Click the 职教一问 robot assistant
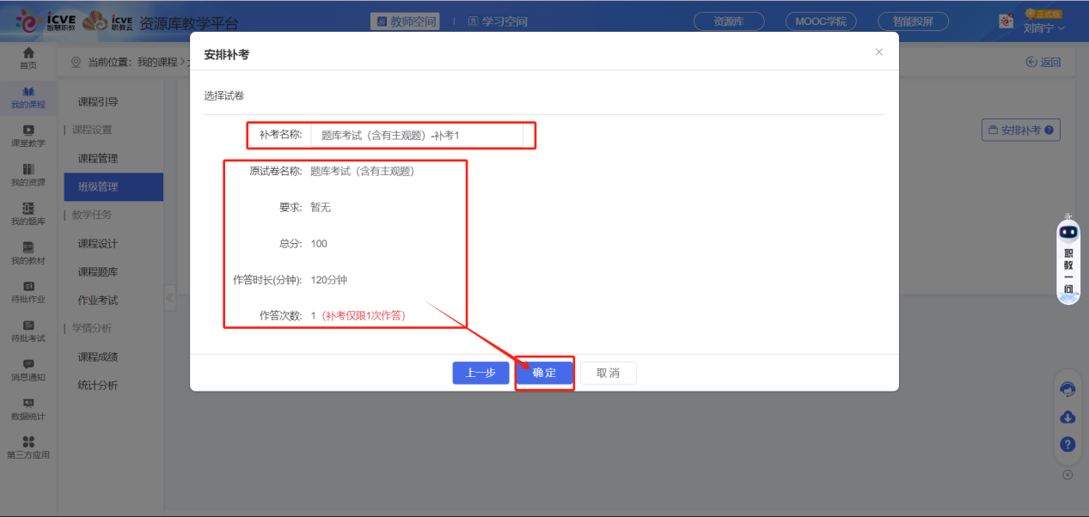Viewport: 1089px width, 517px height. [1068, 258]
